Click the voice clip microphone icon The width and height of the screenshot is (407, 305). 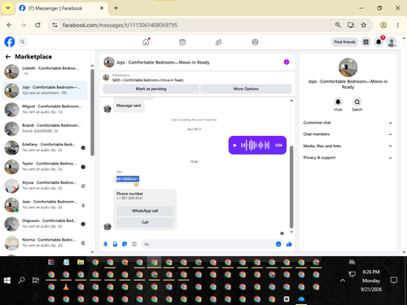[106, 244]
